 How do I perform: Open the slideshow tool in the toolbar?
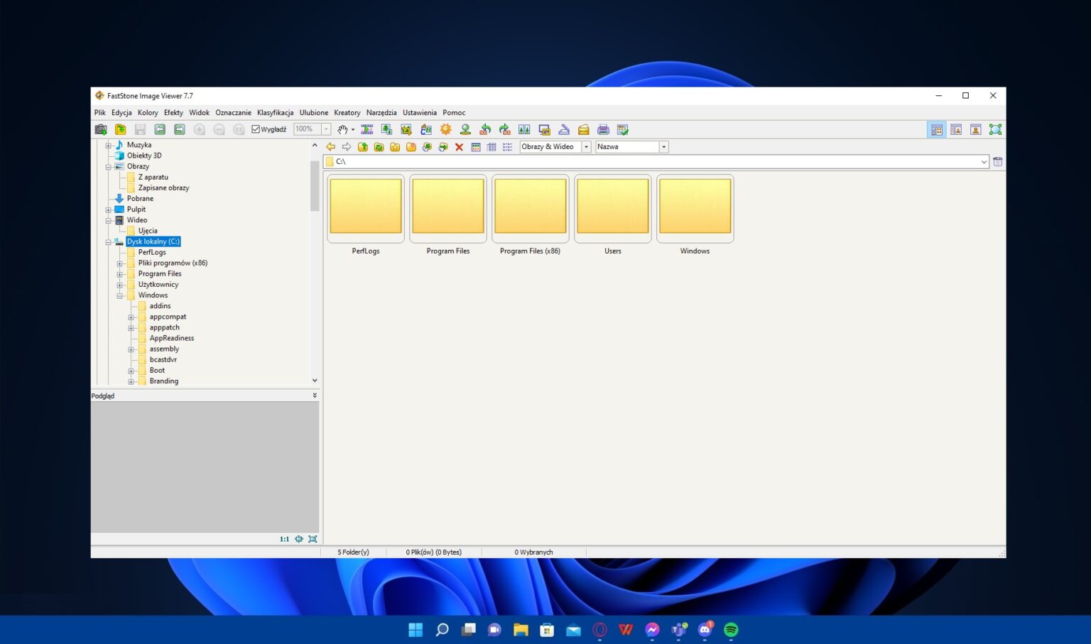[367, 129]
